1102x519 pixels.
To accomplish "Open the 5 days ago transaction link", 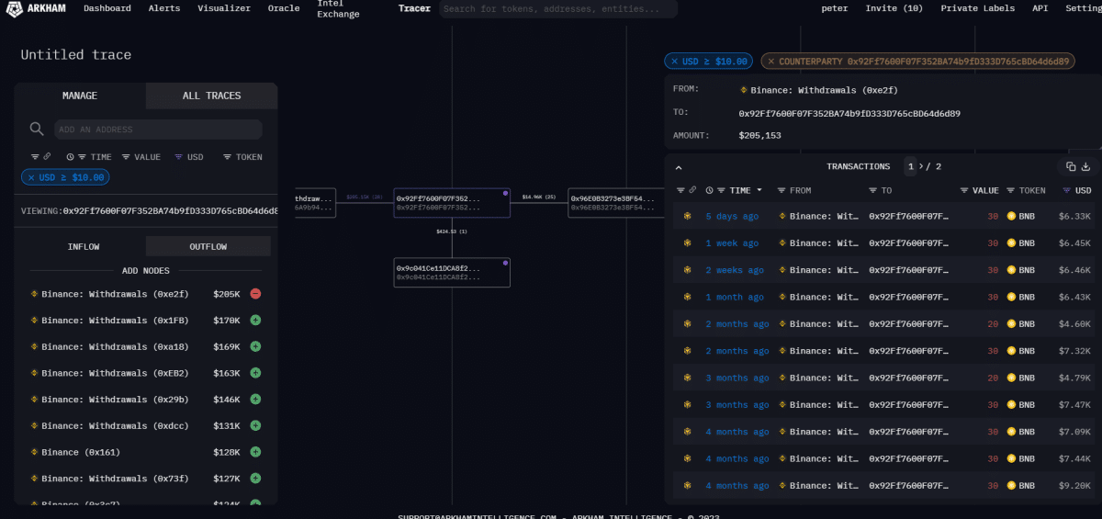I will tap(732, 217).
